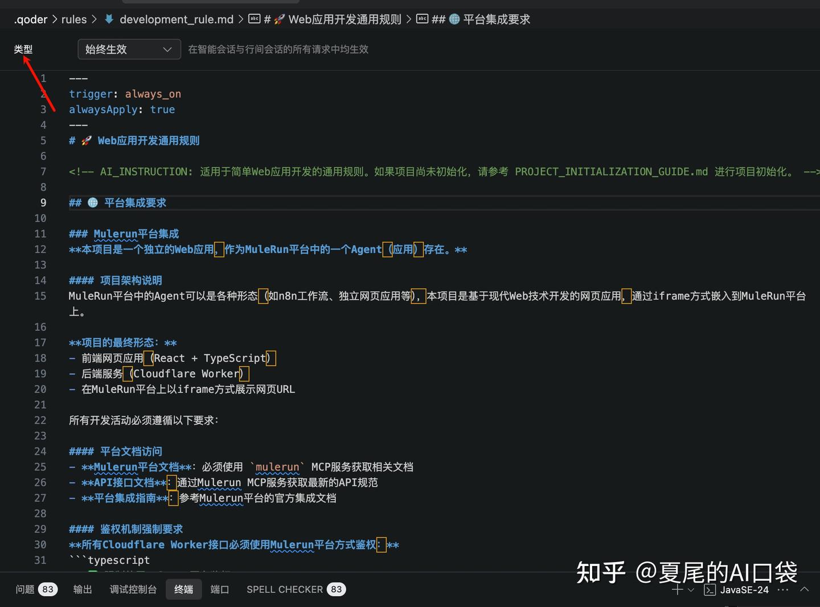This screenshot has width=820, height=607.
Task: Switch to the SPELL CHECKER tab
Action: pos(285,589)
